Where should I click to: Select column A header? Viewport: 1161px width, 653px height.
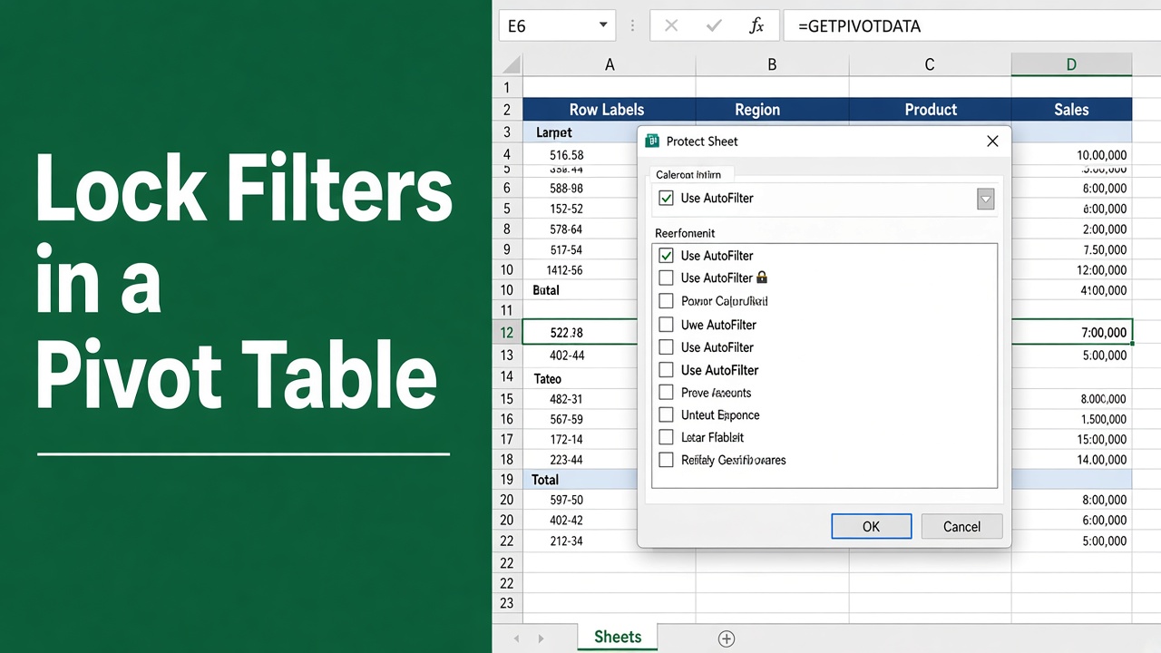click(x=610, y=64)
